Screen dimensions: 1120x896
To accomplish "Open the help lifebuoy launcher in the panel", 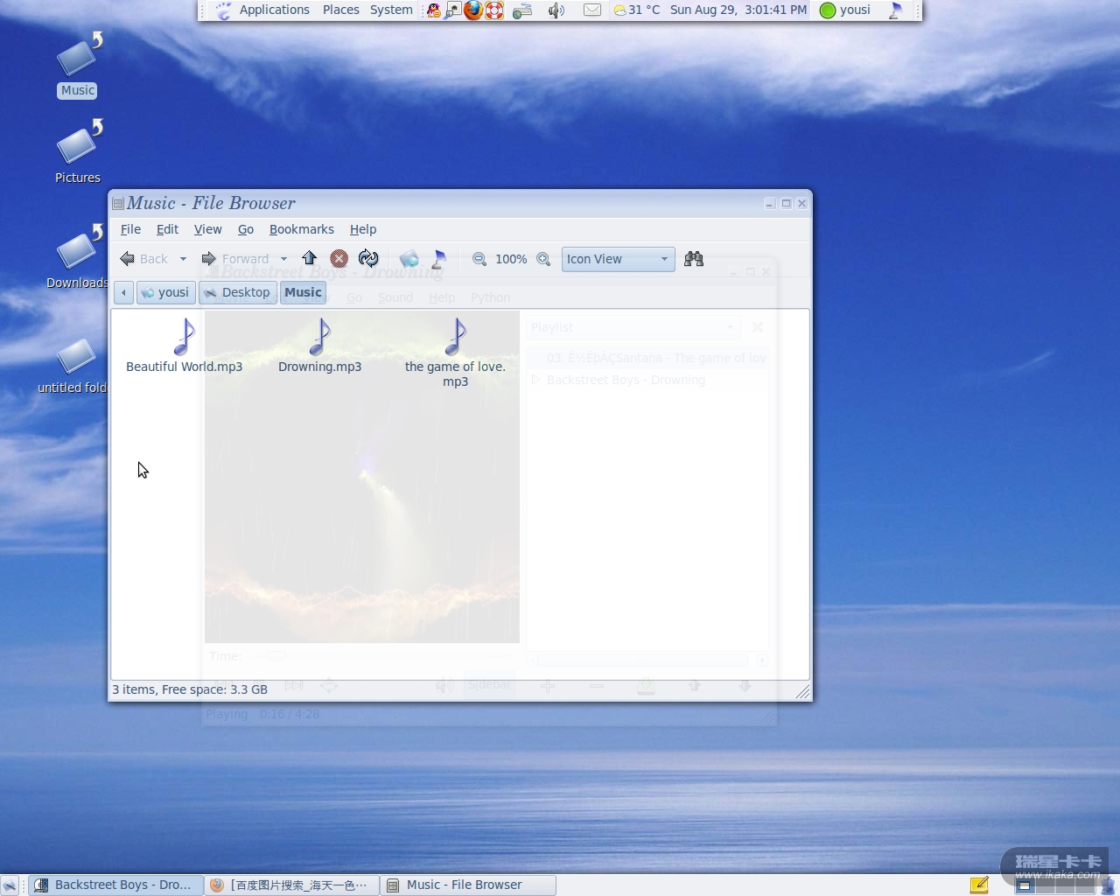I will (x=494, y=10).
